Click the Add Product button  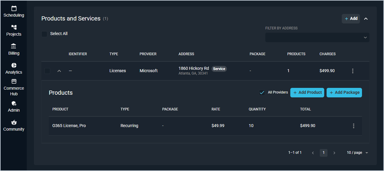tap(307, 93)
